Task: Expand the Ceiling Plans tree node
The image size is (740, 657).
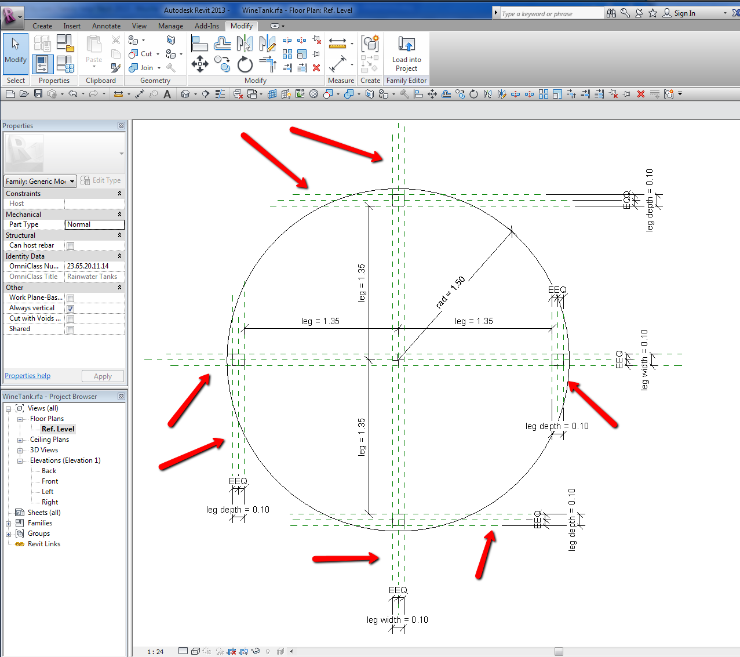Action: point(20,440)
